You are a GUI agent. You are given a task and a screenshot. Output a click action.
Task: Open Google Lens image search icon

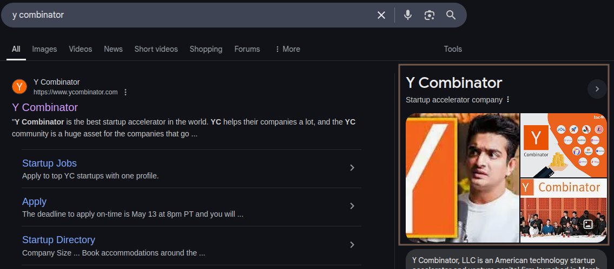tap(430, 15)
